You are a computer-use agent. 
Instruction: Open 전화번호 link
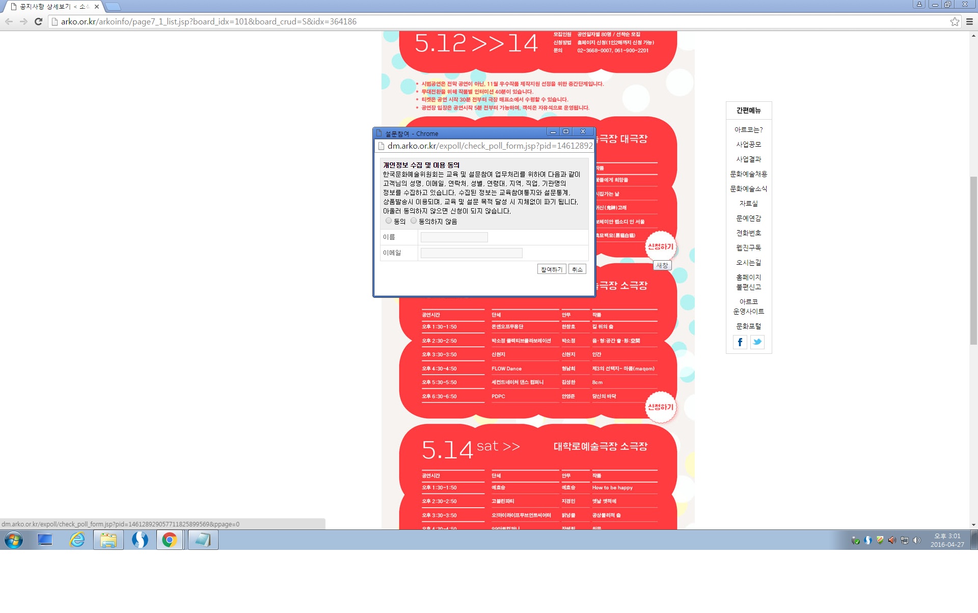point(749,233)
